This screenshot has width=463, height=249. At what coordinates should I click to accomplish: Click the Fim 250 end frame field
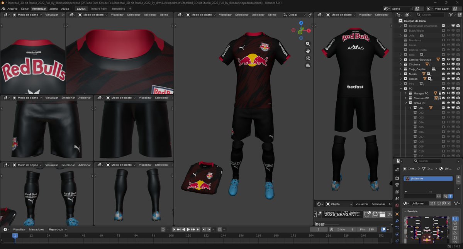(x=366, y=230)
